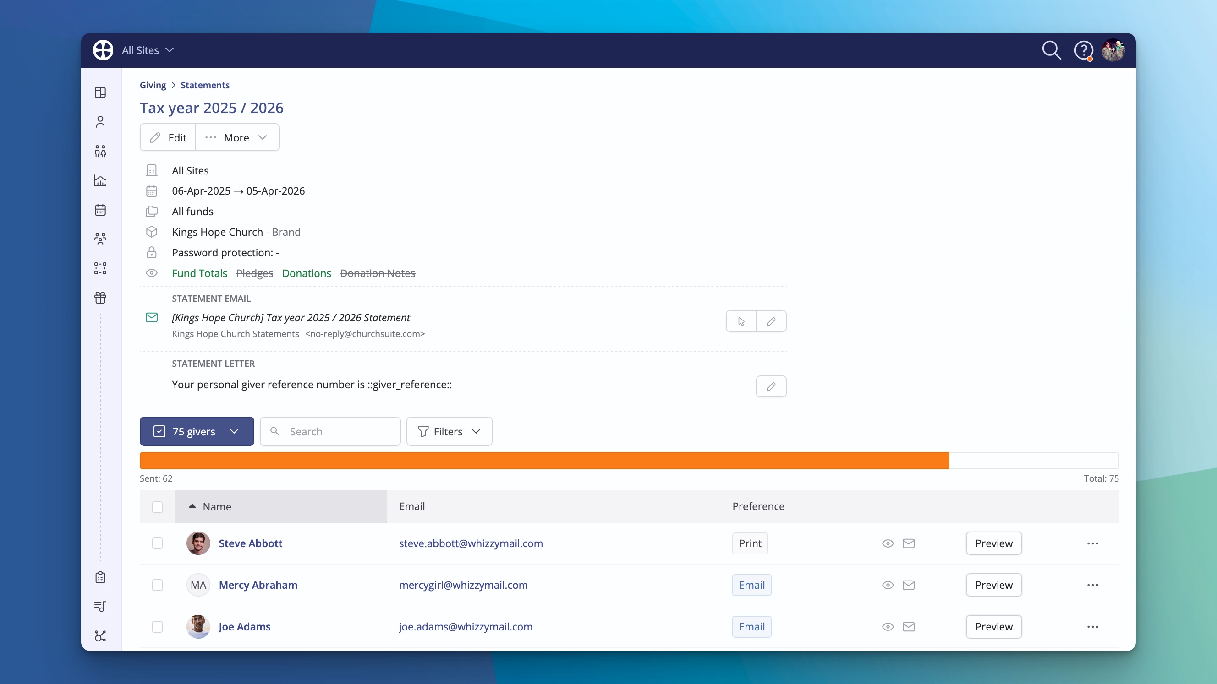The width and height of the screenshot is (1217, 684).
Task: Toggle Fund Totals visibility
Action: pyautogui.click(x=199, y=273)
